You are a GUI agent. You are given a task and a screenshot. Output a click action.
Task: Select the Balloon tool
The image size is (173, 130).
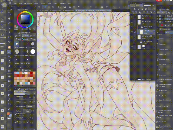pyautogui.click(x=9, y=104)
